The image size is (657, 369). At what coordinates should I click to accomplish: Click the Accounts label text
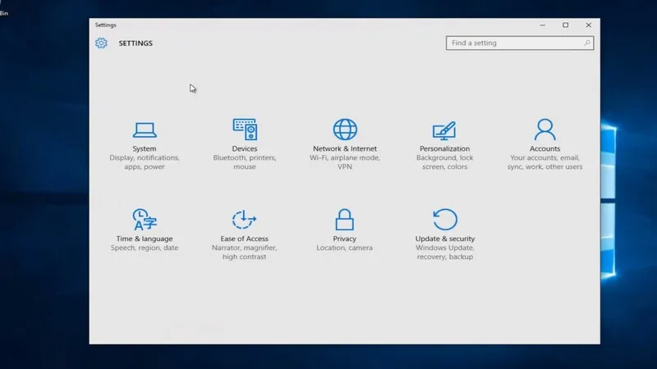click(544, 148)
